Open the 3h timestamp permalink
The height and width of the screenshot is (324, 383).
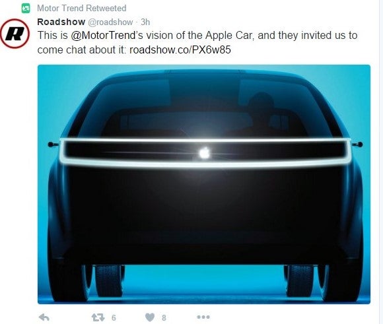click(x=145, y=22)
